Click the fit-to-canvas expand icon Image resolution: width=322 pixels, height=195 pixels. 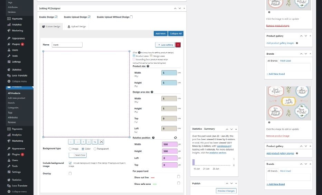click(x=101, y=142)
